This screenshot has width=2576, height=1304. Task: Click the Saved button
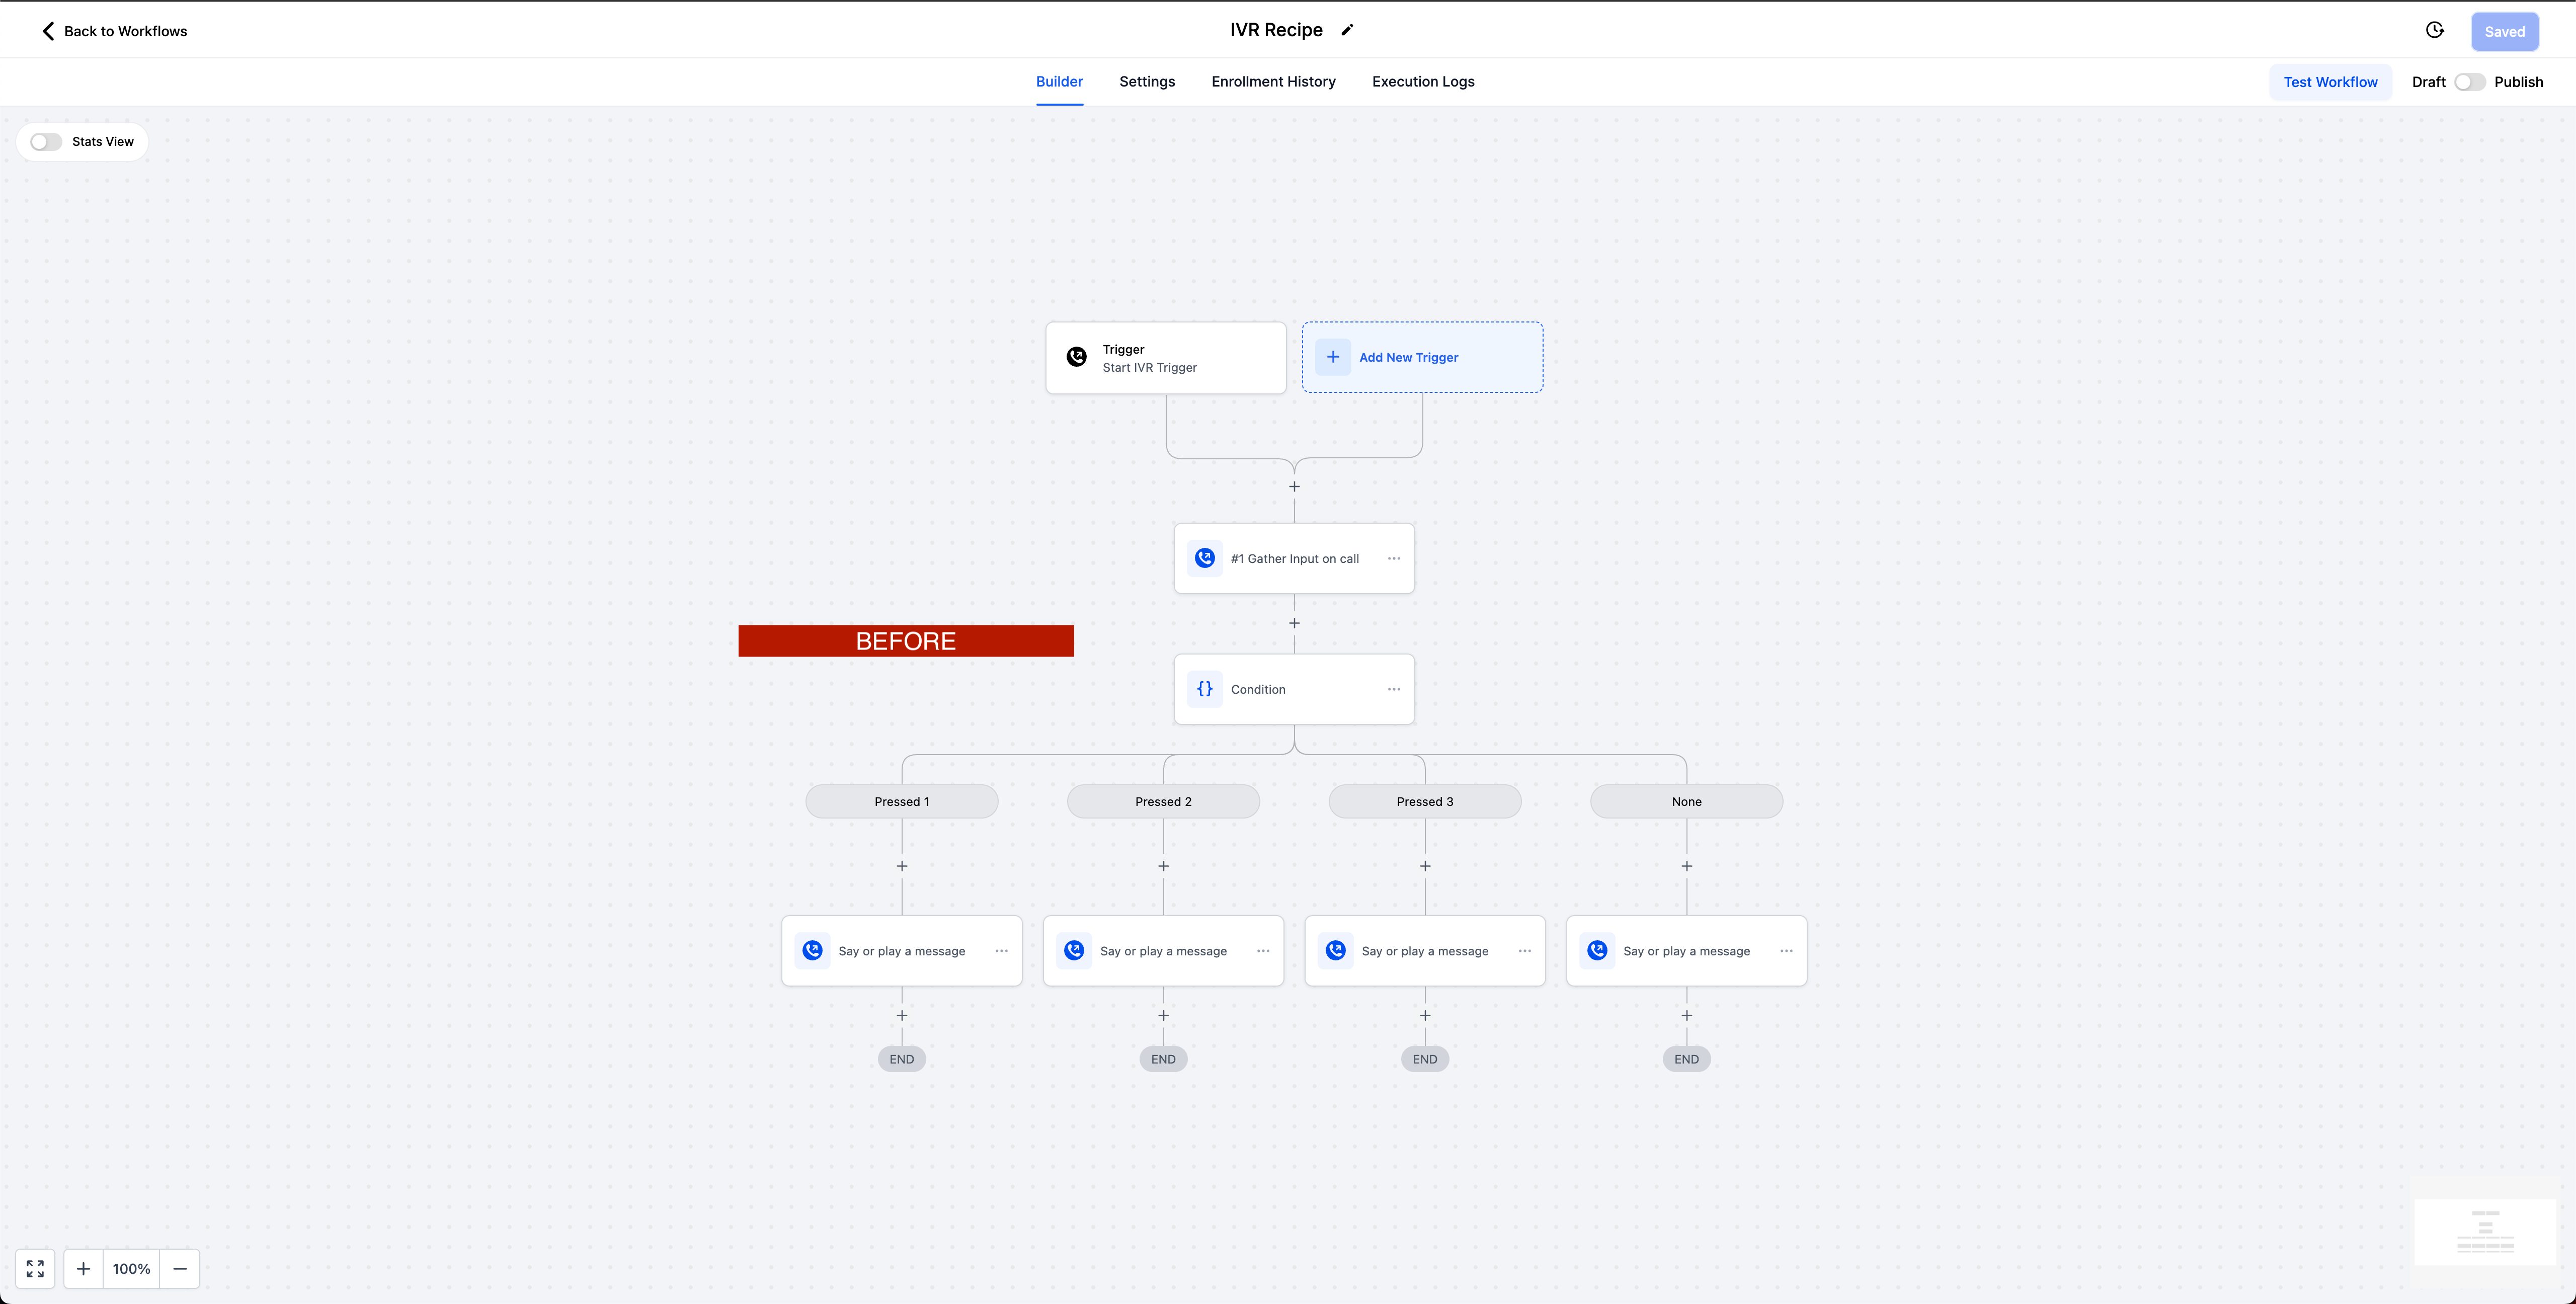[2504, 31]
